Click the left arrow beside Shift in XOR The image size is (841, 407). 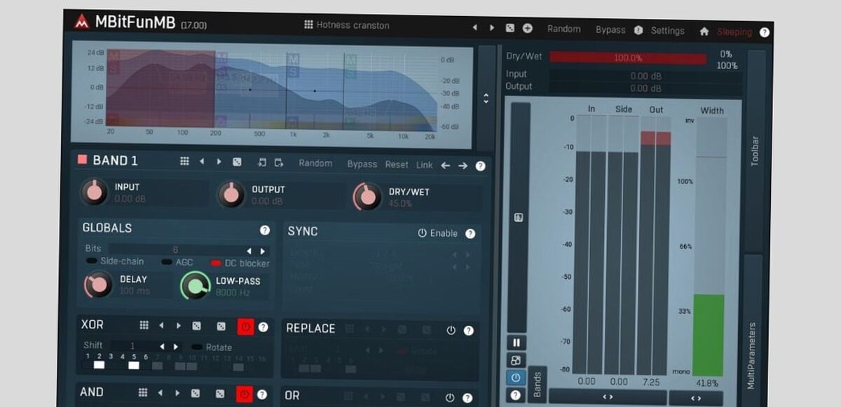(x=163, y=346)
